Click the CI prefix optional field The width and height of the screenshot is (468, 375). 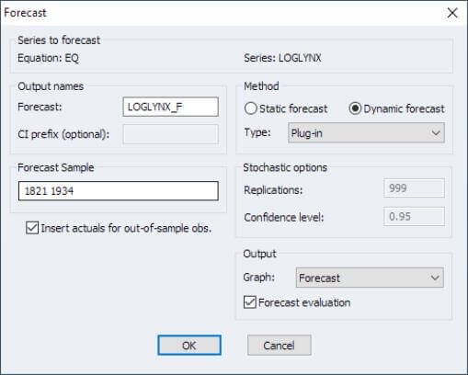pos(171,134)
